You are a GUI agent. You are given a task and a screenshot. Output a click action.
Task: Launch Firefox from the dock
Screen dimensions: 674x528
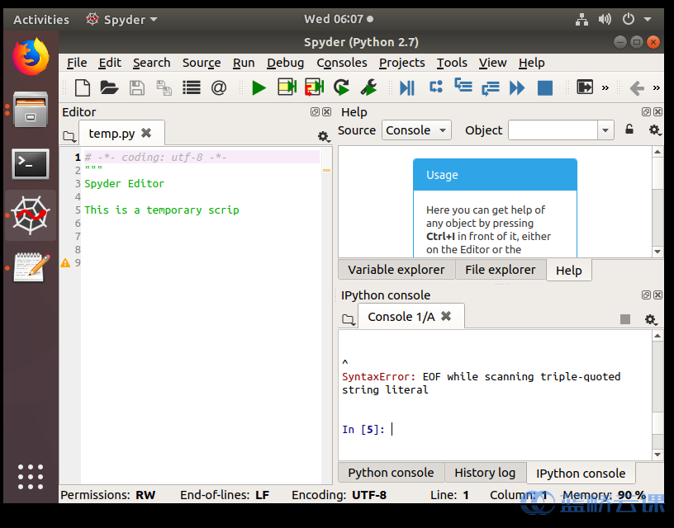31,57
